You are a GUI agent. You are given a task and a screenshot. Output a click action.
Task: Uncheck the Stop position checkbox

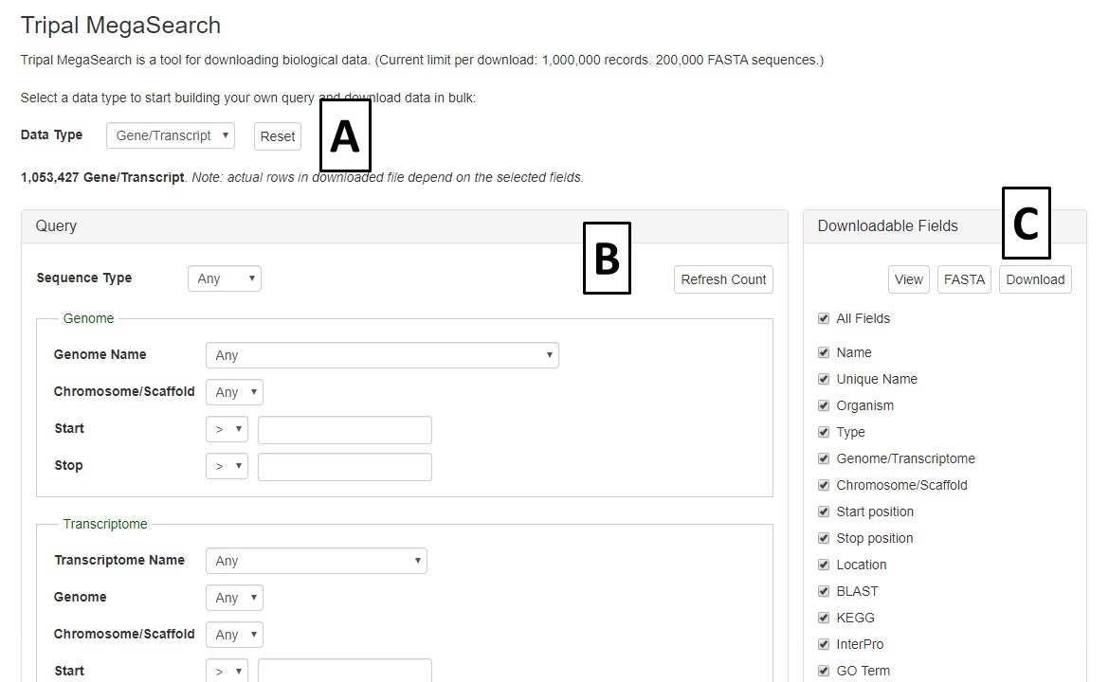(x=824, y=538)
